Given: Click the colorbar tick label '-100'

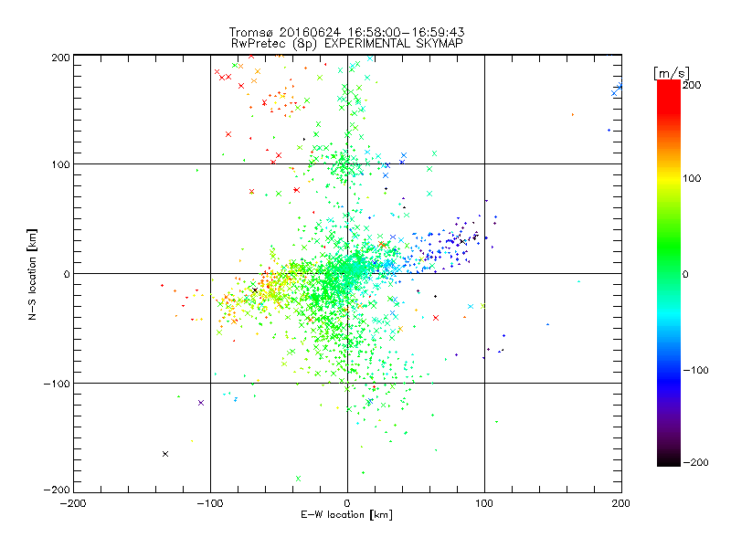Looking at the screenshot, I should click(695, 370).
